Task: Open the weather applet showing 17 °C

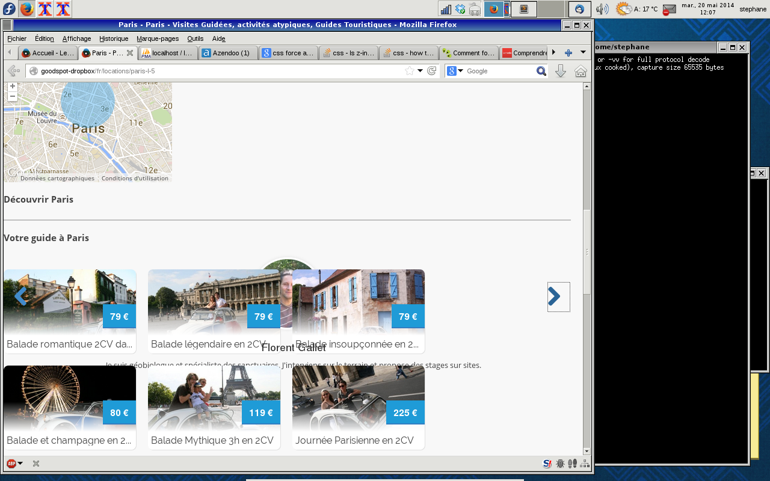Action: click(636, 9)
